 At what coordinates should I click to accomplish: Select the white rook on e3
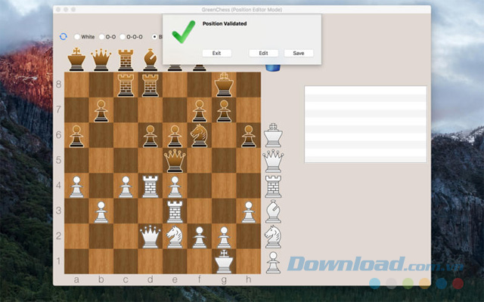(x=175, y=211)
